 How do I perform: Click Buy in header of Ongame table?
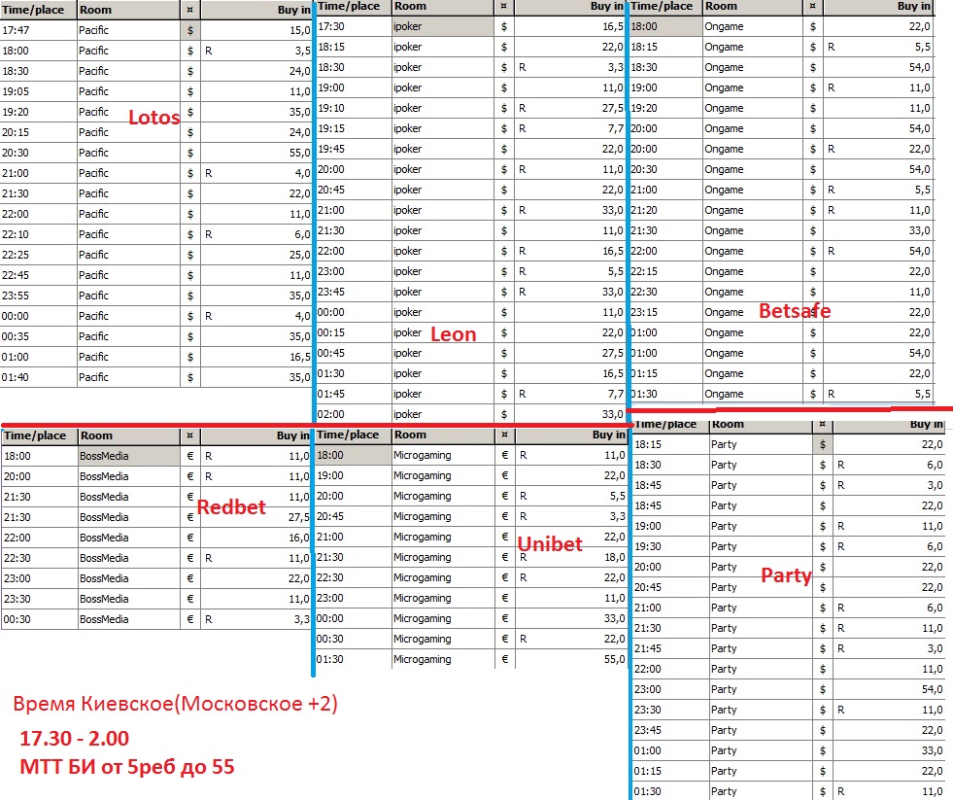click(x=877, y=7)
